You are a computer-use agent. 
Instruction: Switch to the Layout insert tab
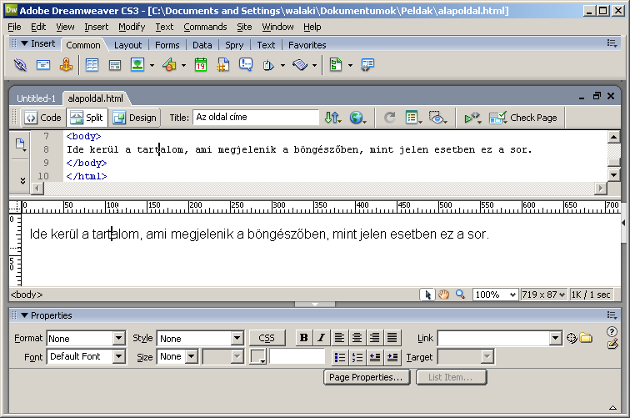click(127, 45)
